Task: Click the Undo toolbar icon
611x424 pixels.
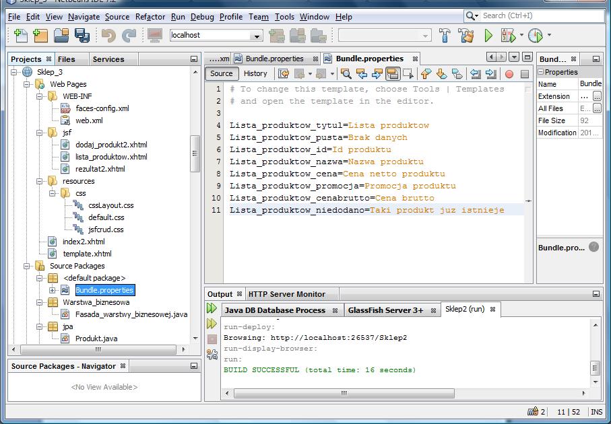Action: [x=108, y=36]
